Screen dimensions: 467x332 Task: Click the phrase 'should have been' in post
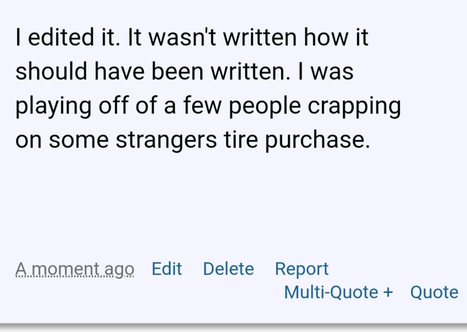109,72
